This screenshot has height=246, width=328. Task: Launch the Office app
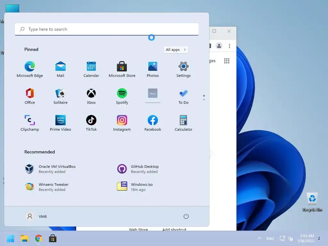(x=30, y=96)
